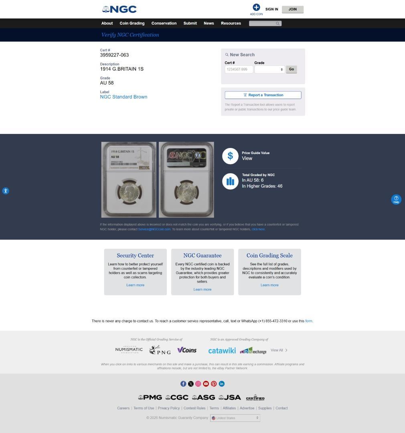Open NGC LinkedIn icon
The height and width of the screenshot is (433, 405).
point(222,384)
